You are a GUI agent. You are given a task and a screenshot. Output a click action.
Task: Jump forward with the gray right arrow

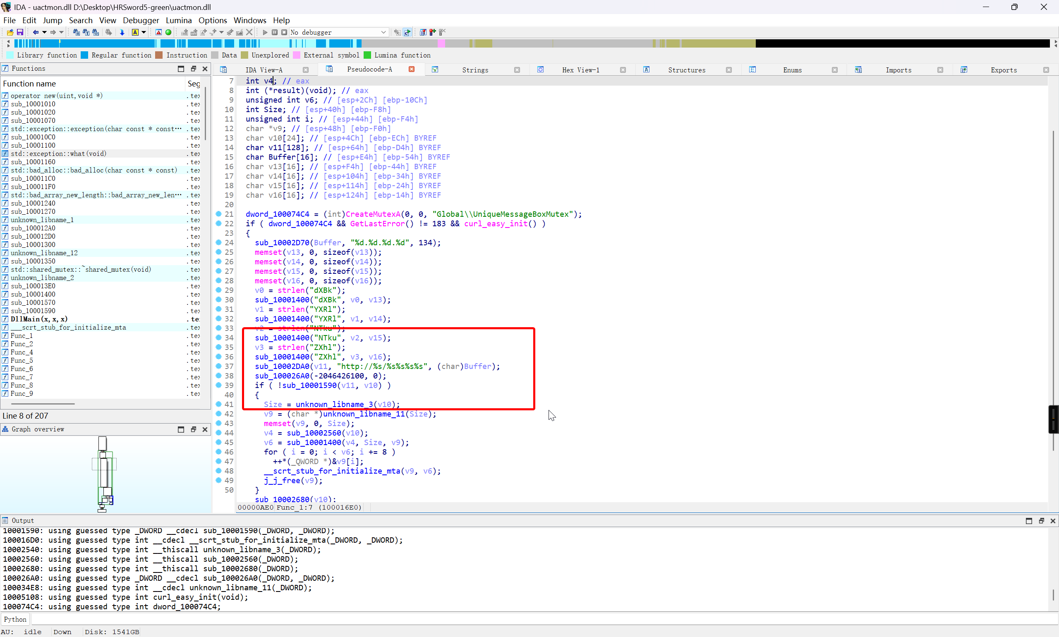click(x=53, y=32)
